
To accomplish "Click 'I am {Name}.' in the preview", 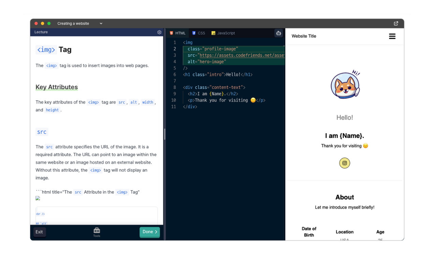I will tap(345, 136).
